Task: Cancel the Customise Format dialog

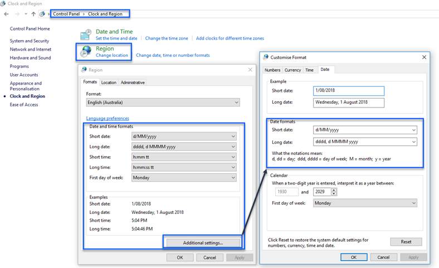Action: (383, 257)
